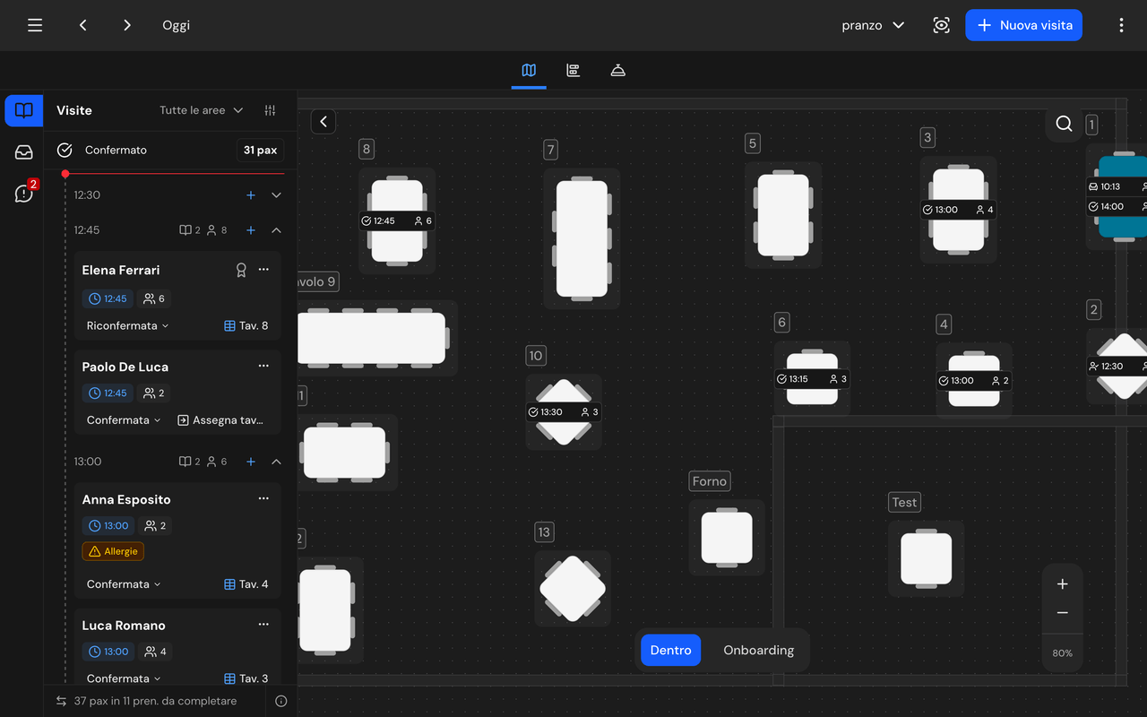Expand the 12:30 time slot
The image size is (1147, 717).
tap(276, 195)
